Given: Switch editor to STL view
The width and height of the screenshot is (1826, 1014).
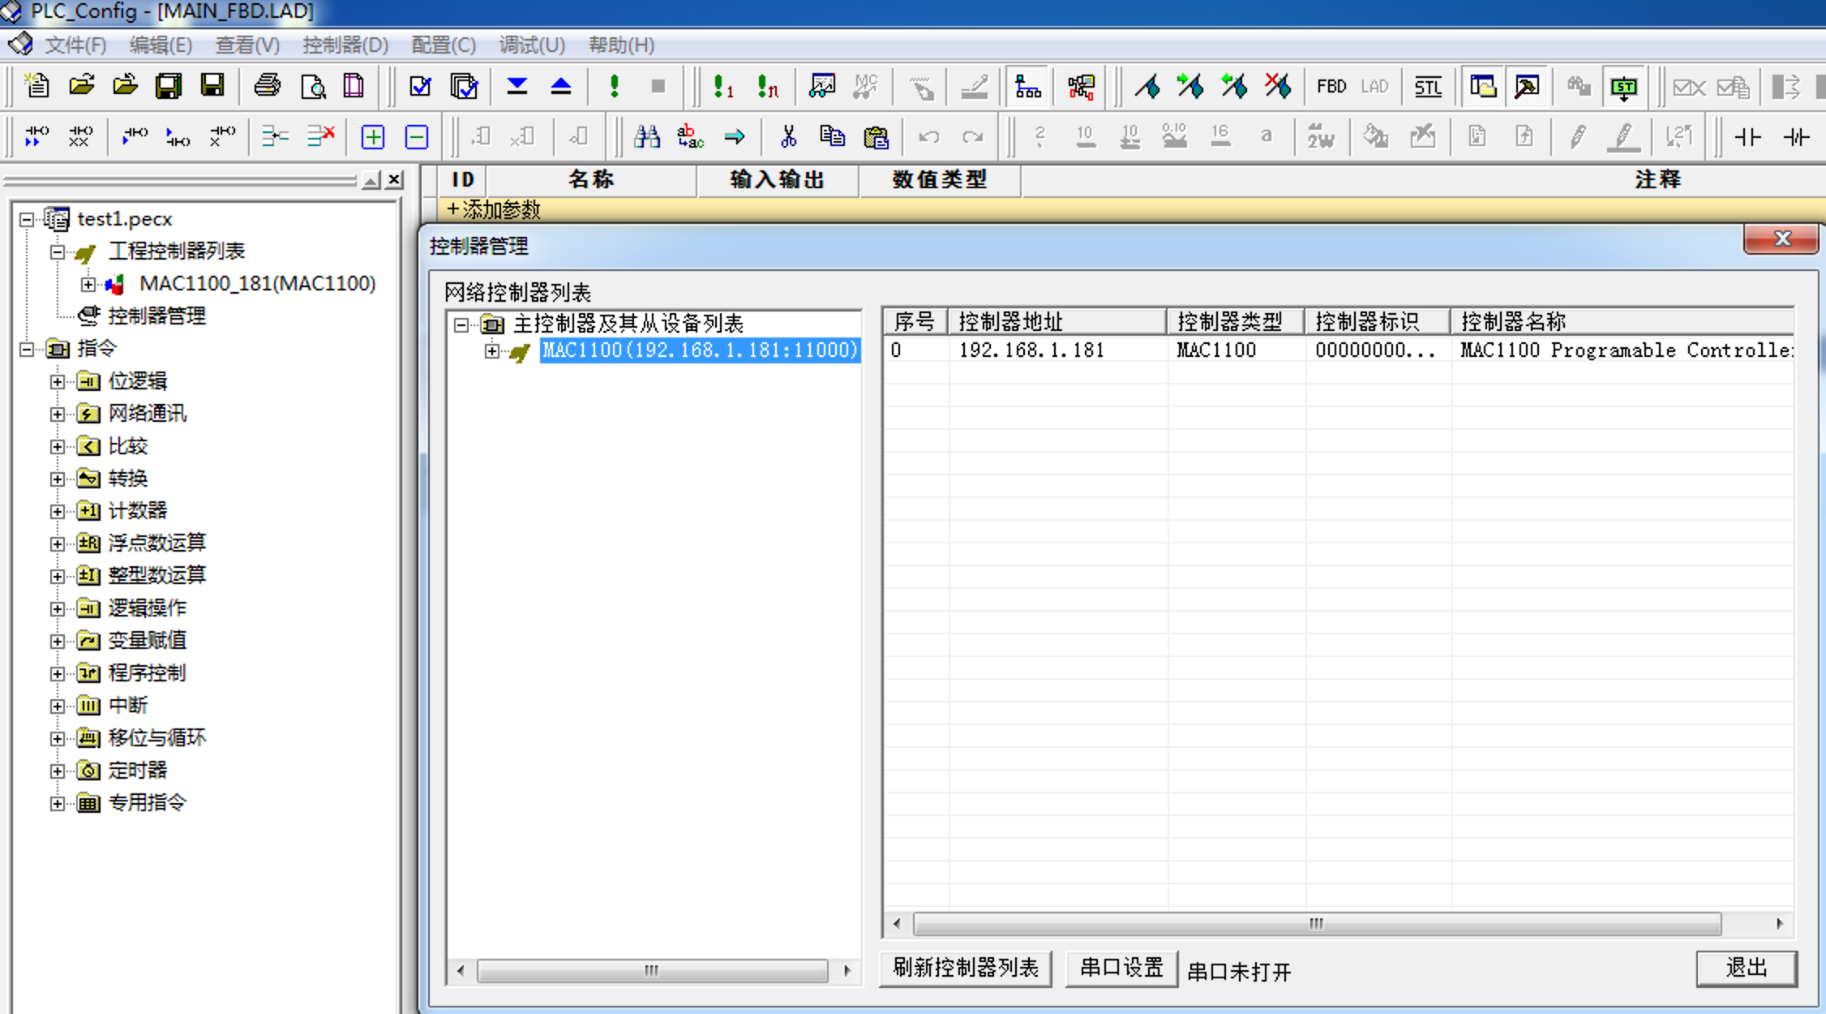Looking at the screenshot, I should tap(1428, 87).
